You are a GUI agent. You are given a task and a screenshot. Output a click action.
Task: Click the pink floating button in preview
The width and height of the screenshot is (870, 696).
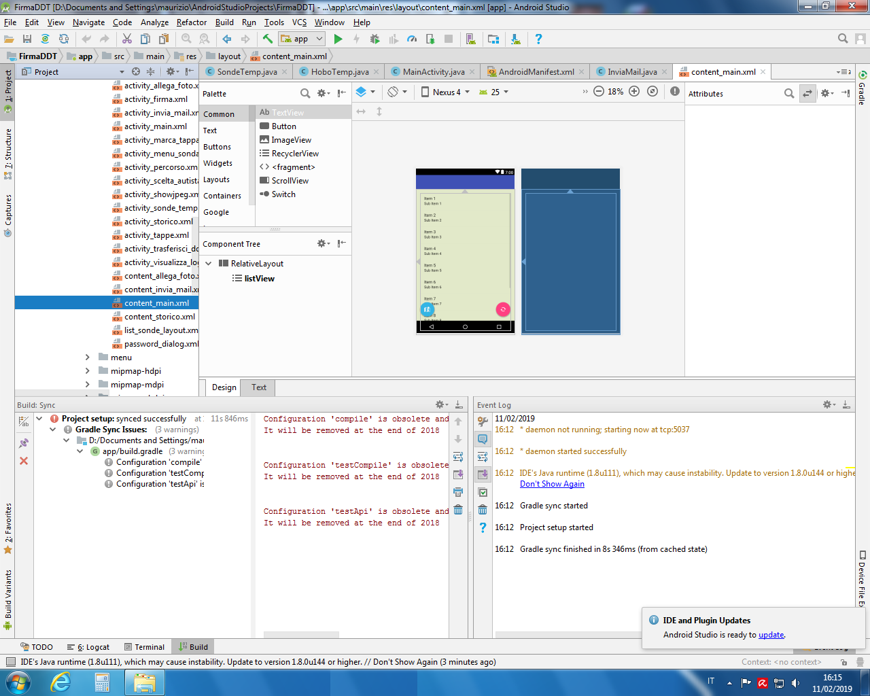[x=503, y=309]
